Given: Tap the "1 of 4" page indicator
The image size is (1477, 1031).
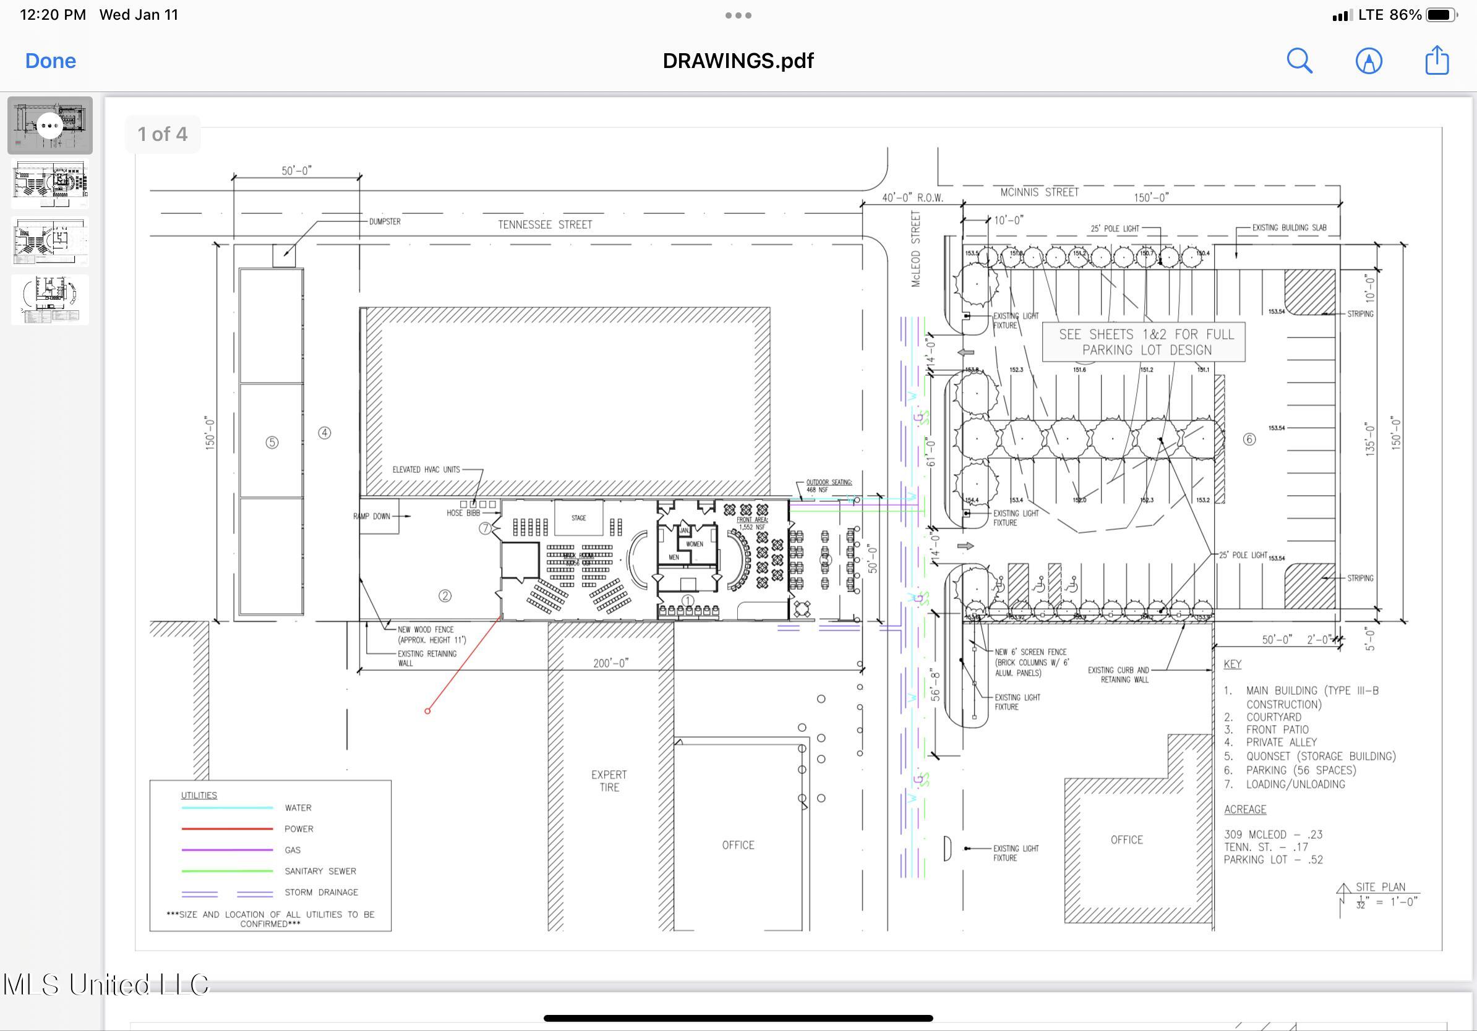Looking at the screenshot, I should 162,134.
